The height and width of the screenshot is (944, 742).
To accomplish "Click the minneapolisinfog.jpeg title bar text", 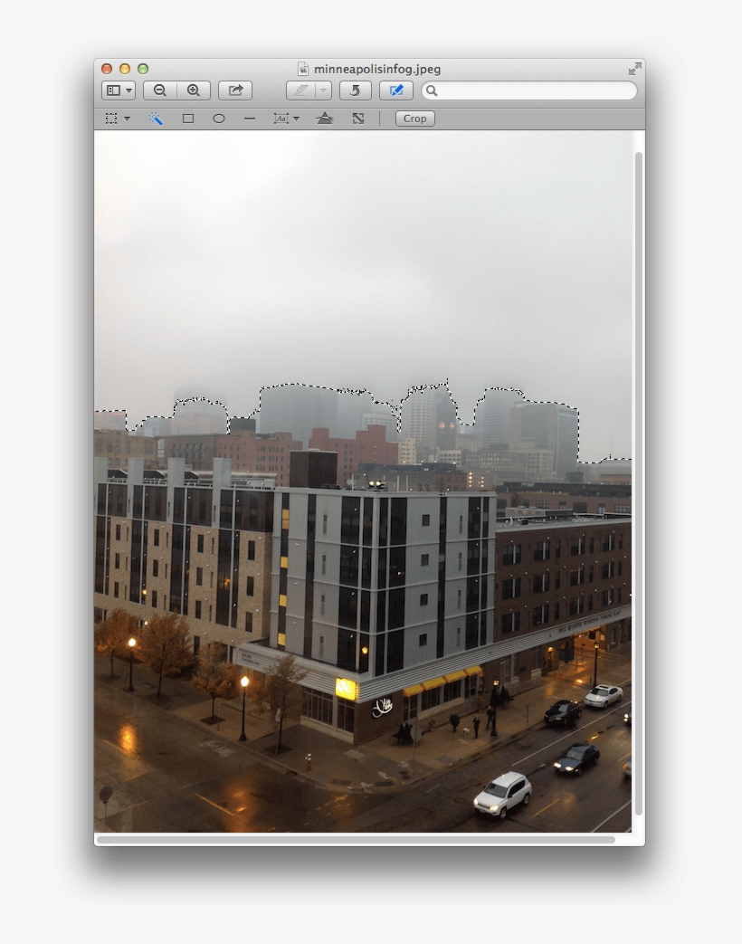I will [x=376, y=68].
